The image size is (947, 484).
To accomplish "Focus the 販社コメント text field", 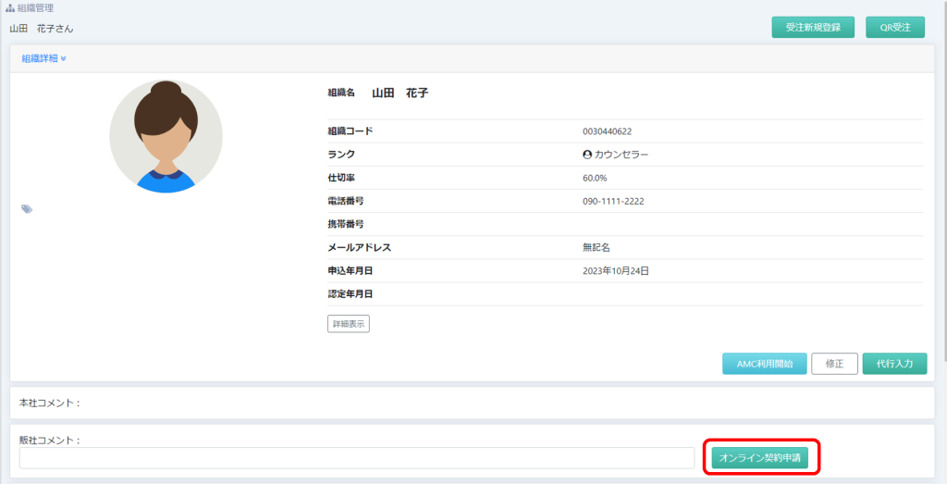I will pos(356,458).
